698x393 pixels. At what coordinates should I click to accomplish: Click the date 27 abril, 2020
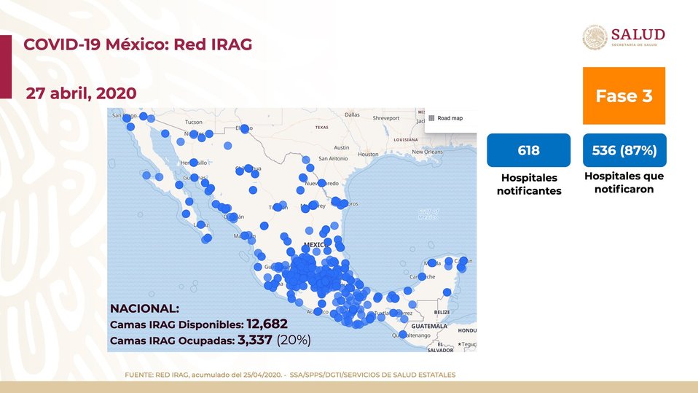[81, 93]
